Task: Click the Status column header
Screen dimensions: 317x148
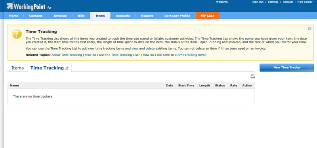Action: [220, 85]
